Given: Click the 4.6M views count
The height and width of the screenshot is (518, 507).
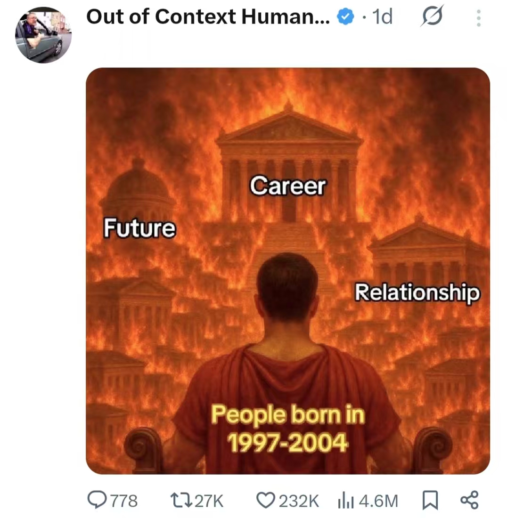Looking at the screenshot, I should [378, 501].
